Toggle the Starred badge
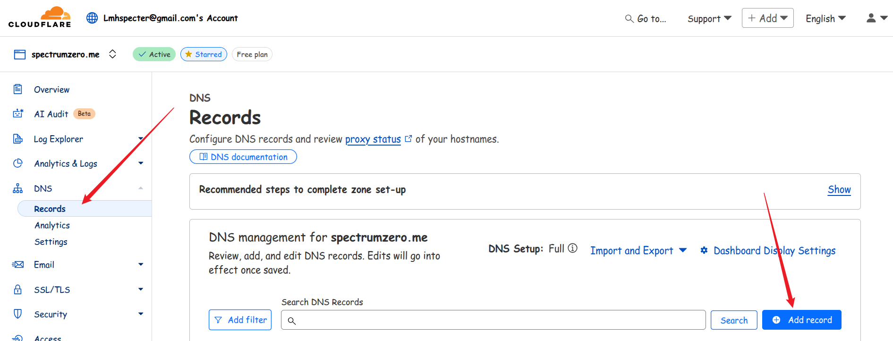Screen dimensions: 893x341 click(204, 54)
